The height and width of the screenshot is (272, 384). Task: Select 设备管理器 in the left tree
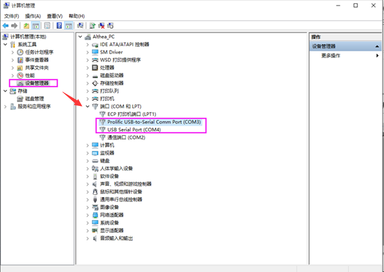(37, 83)
